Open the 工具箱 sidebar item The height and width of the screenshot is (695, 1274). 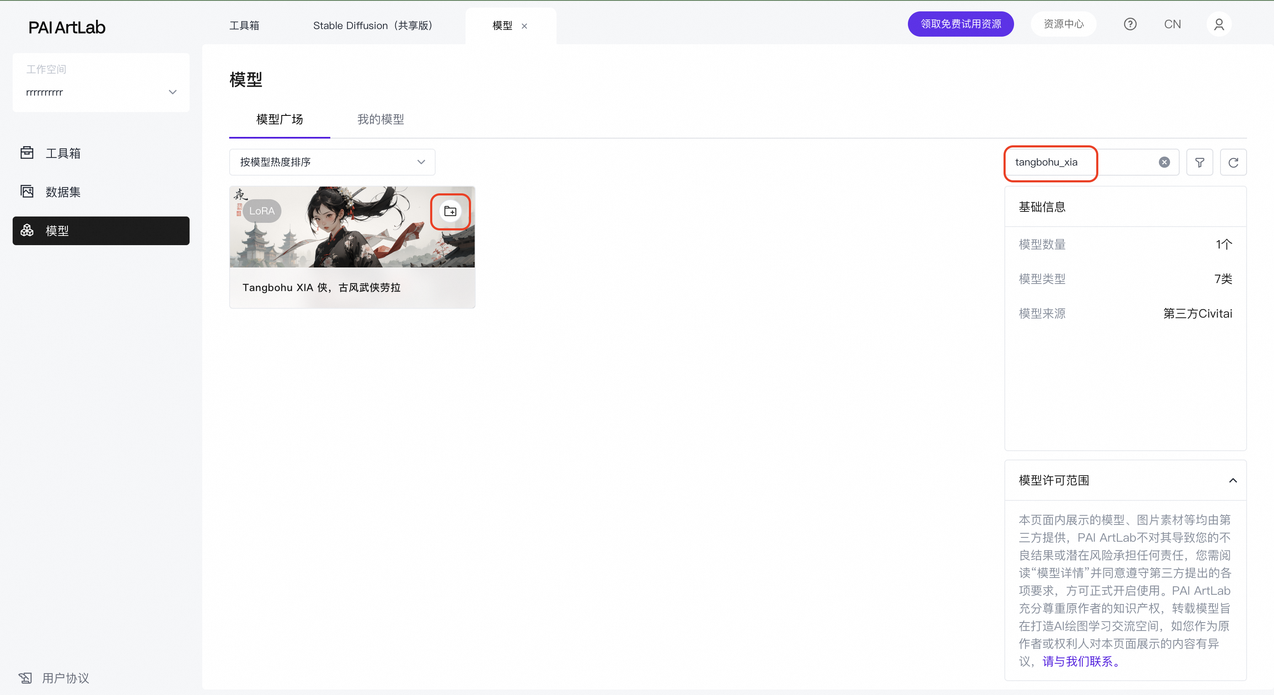(63, 153)
